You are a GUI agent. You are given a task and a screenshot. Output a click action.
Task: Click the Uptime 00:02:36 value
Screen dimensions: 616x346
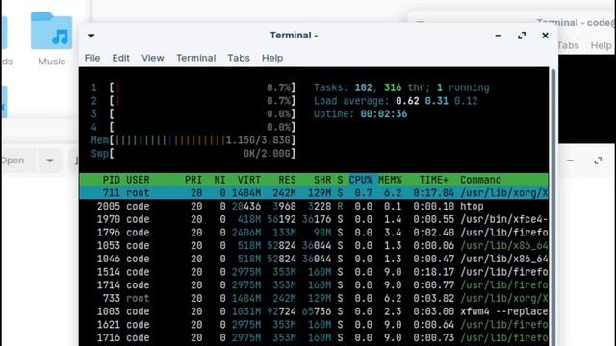(384, 114)
